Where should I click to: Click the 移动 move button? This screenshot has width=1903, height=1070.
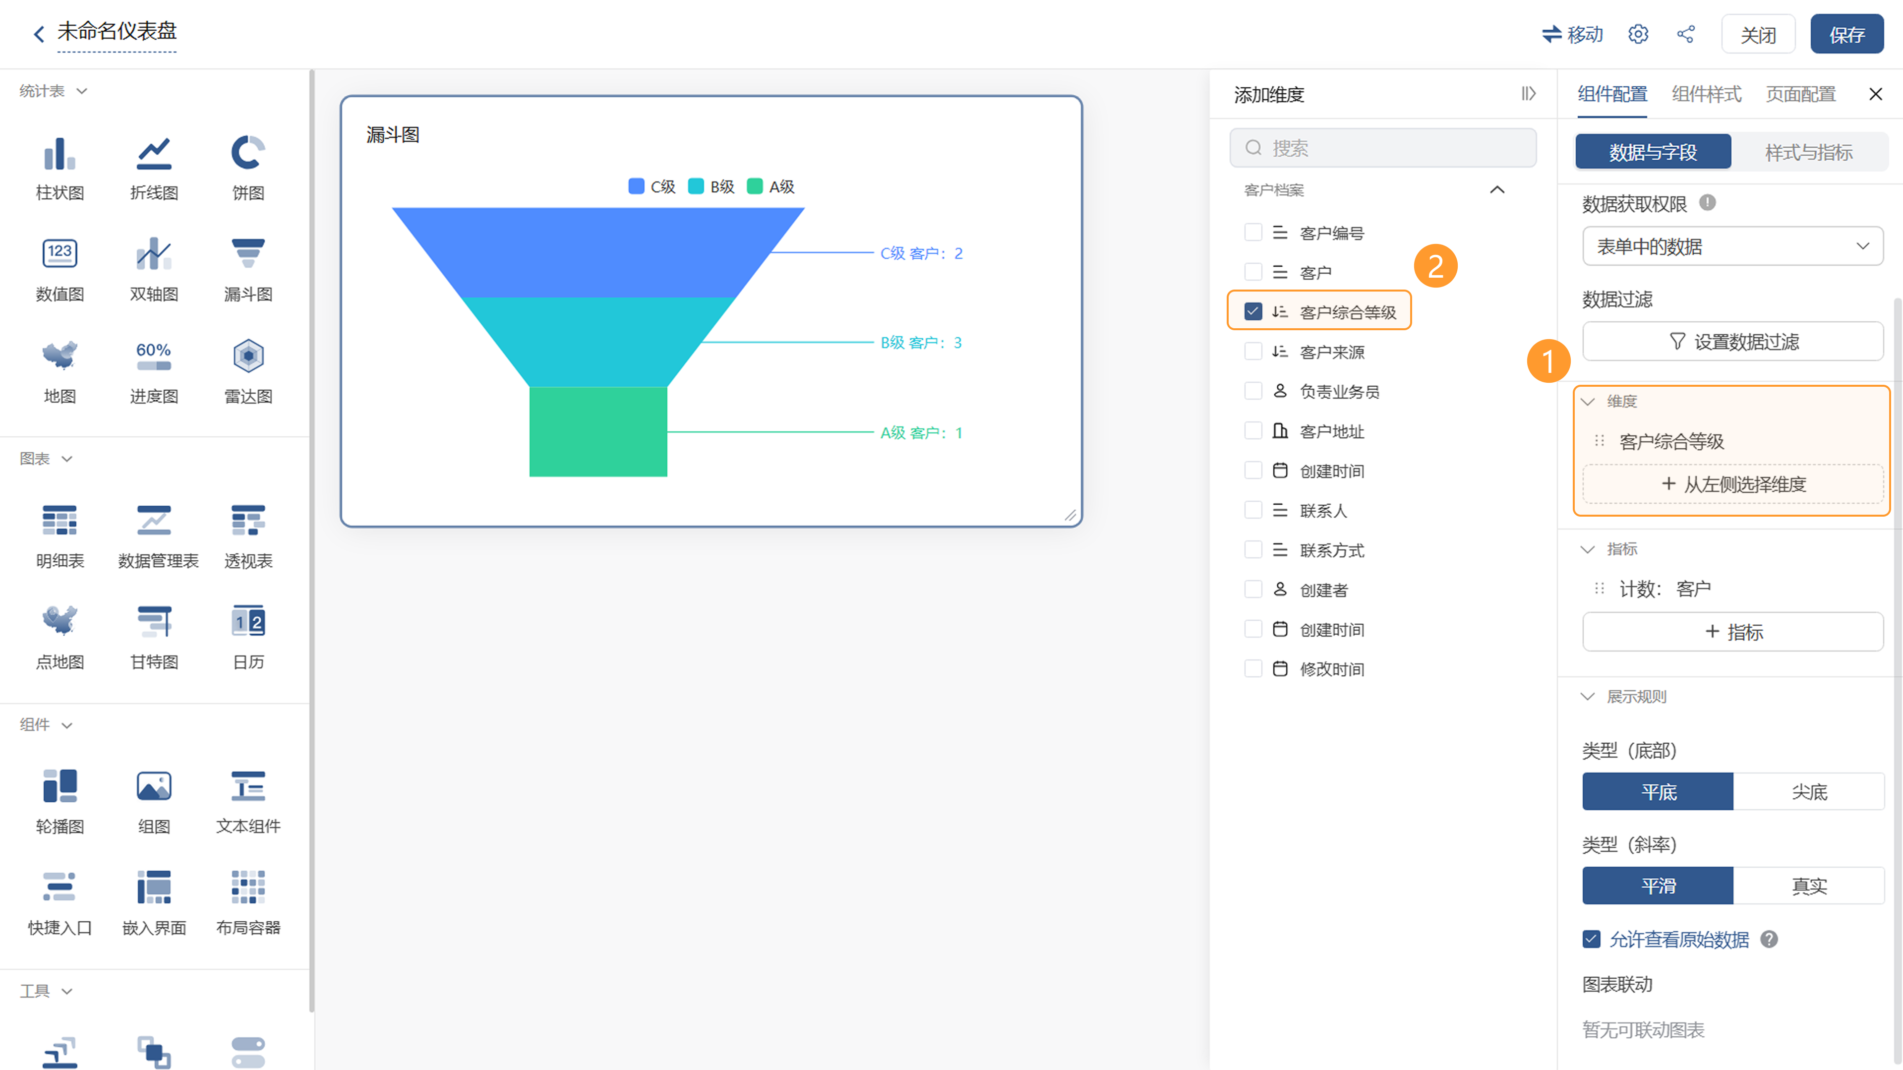[x=1572, y=34]
